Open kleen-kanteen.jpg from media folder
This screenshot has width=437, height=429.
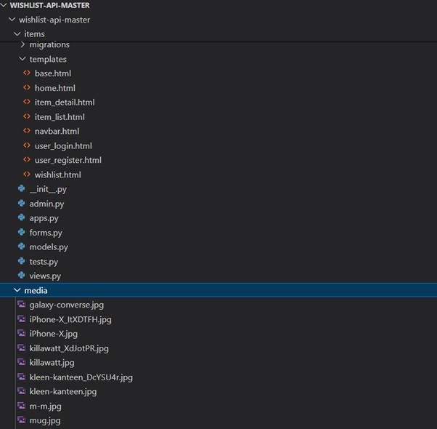click(x=62, y=391)
